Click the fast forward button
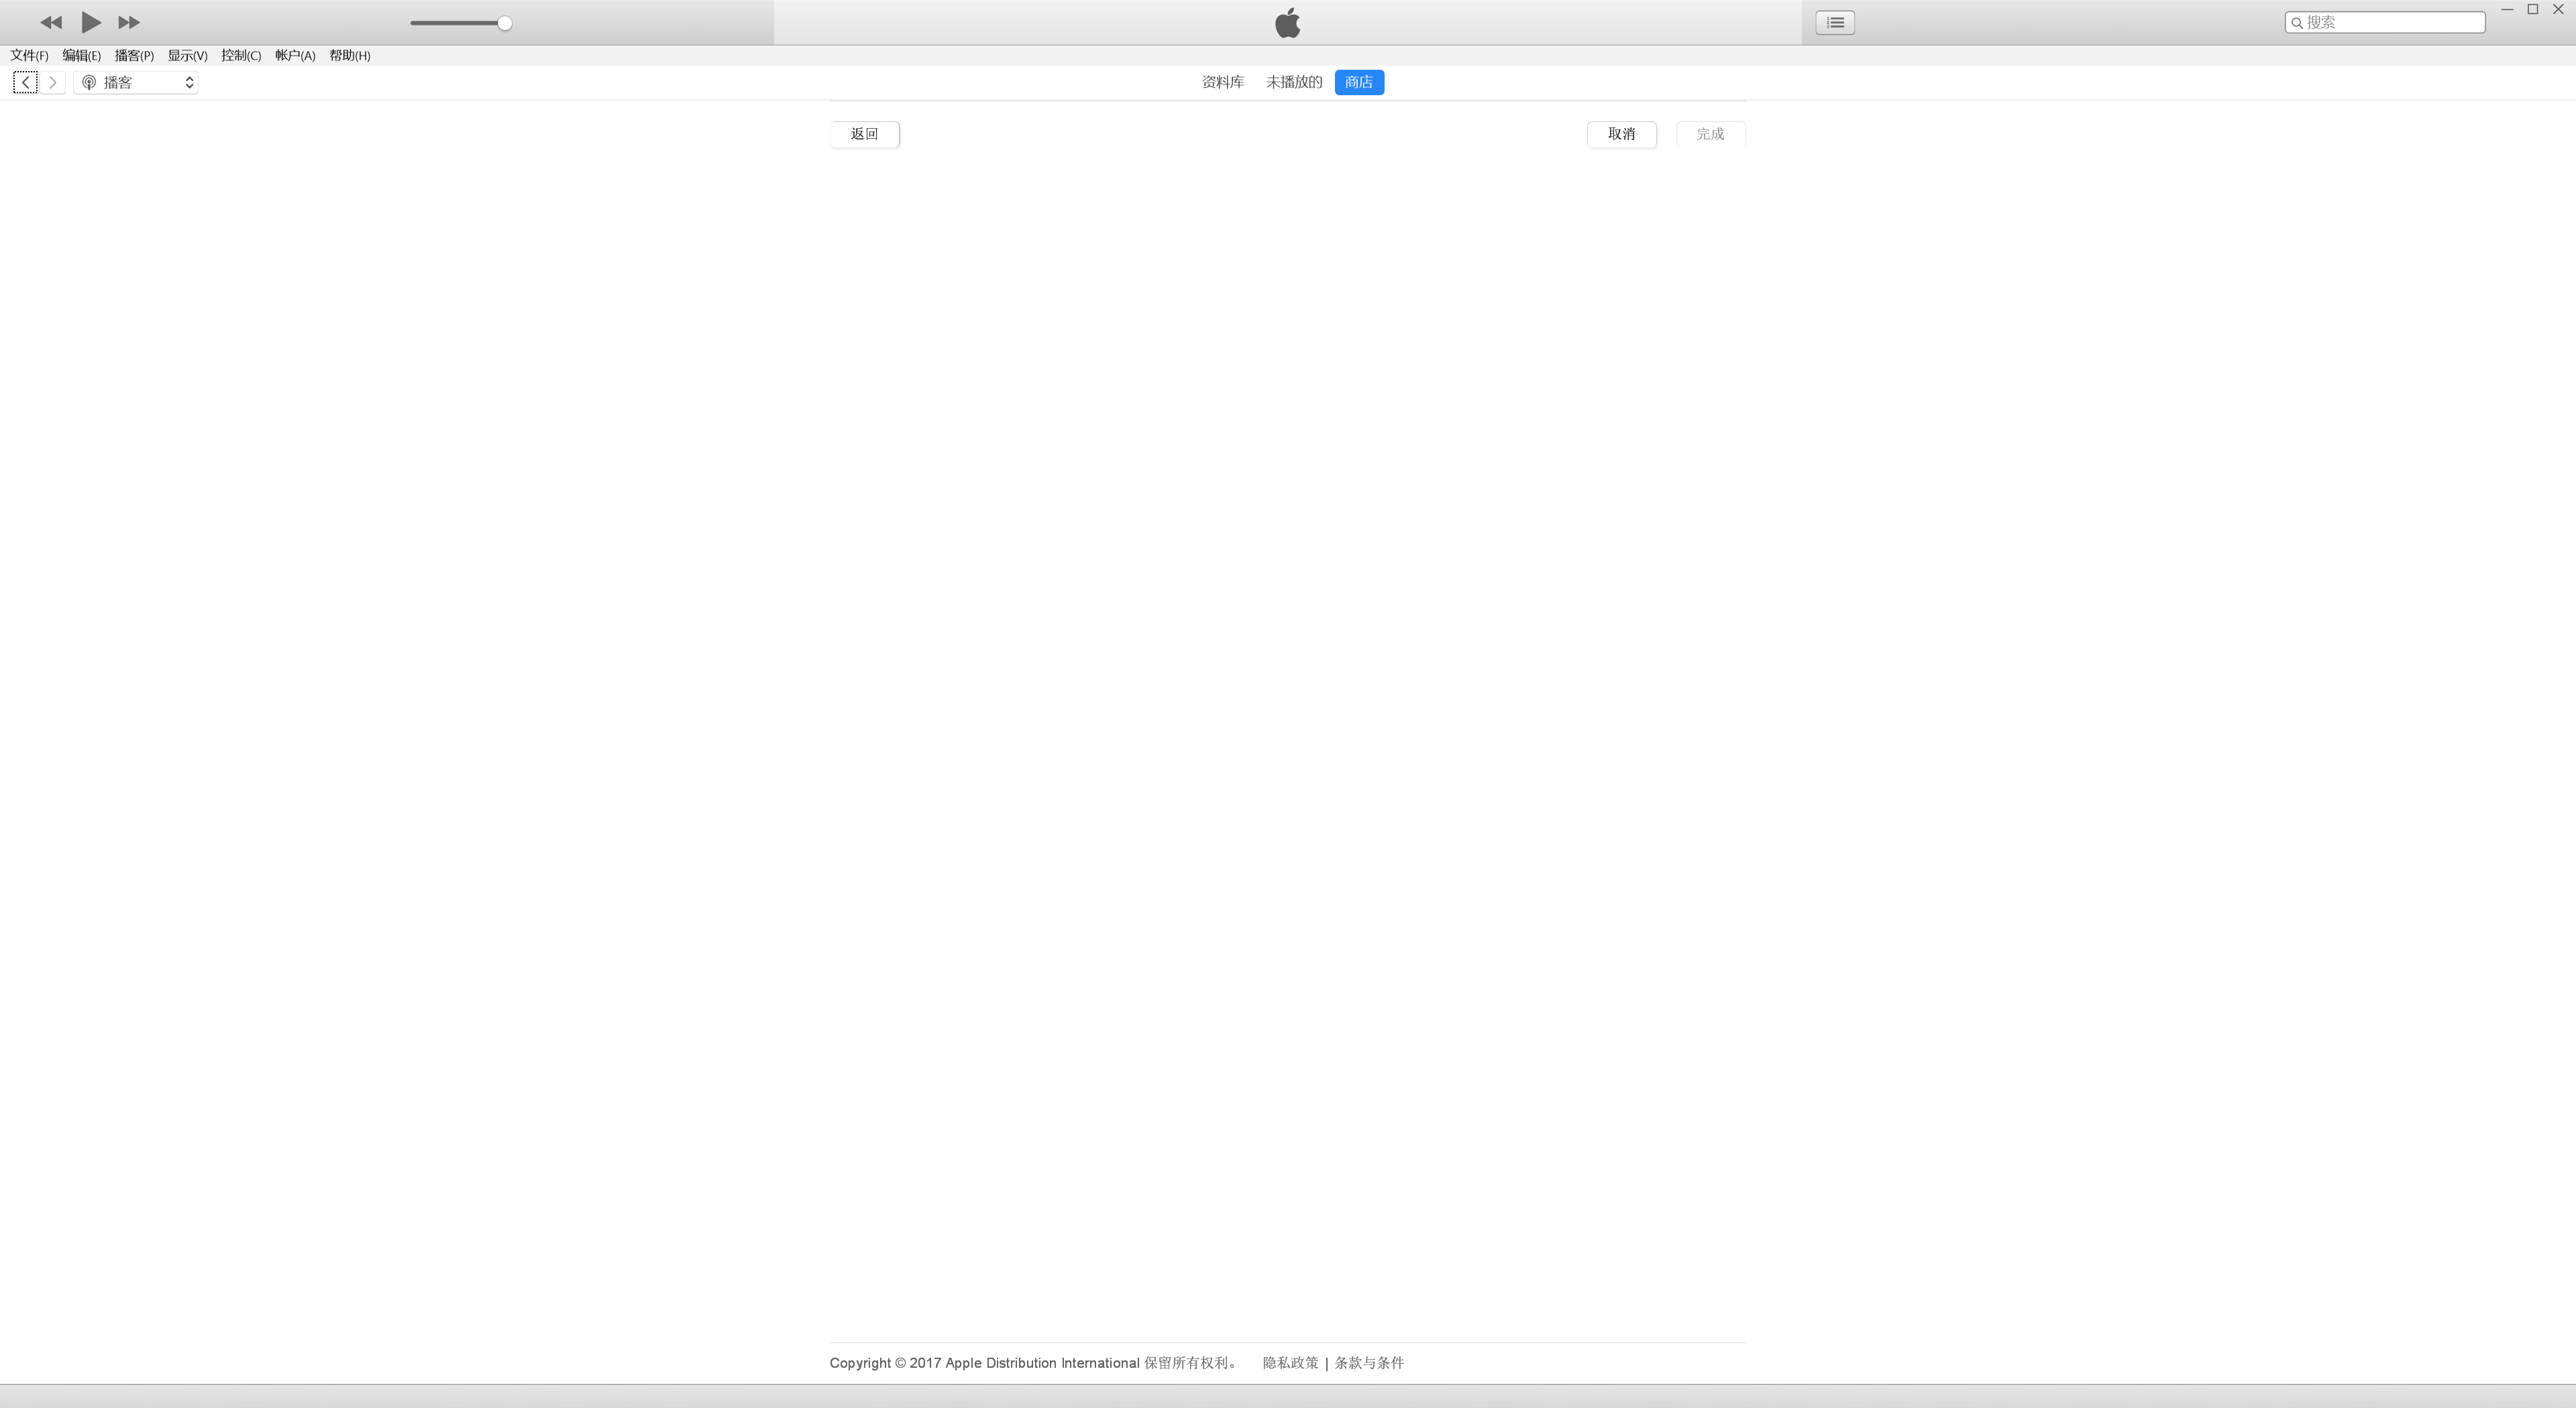This screenshot has width=2576, height=1408. [x=129, y=22]
